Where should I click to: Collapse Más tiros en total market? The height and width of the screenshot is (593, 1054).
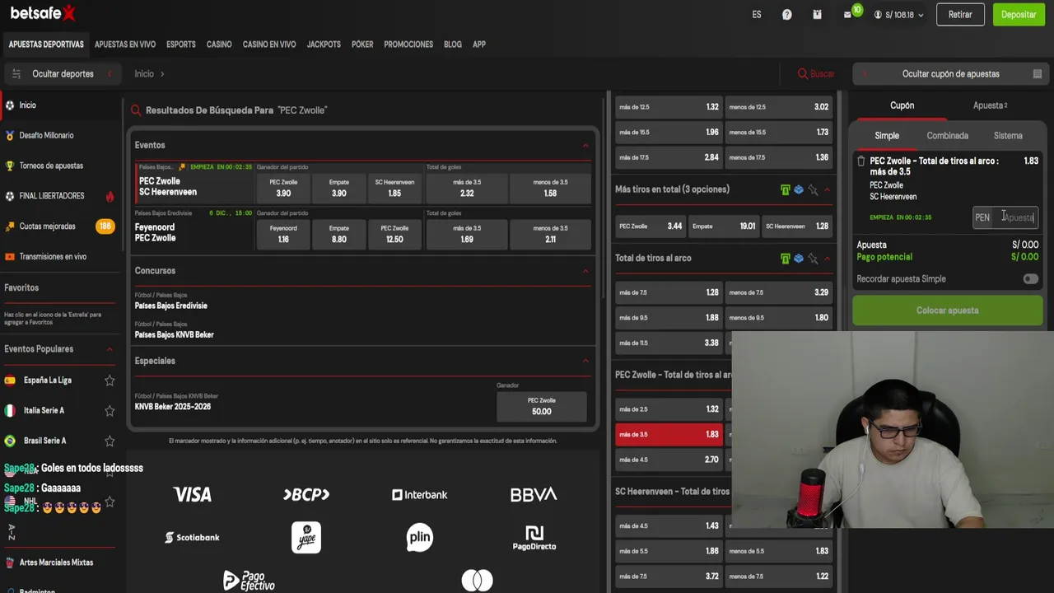coord(827,190)
